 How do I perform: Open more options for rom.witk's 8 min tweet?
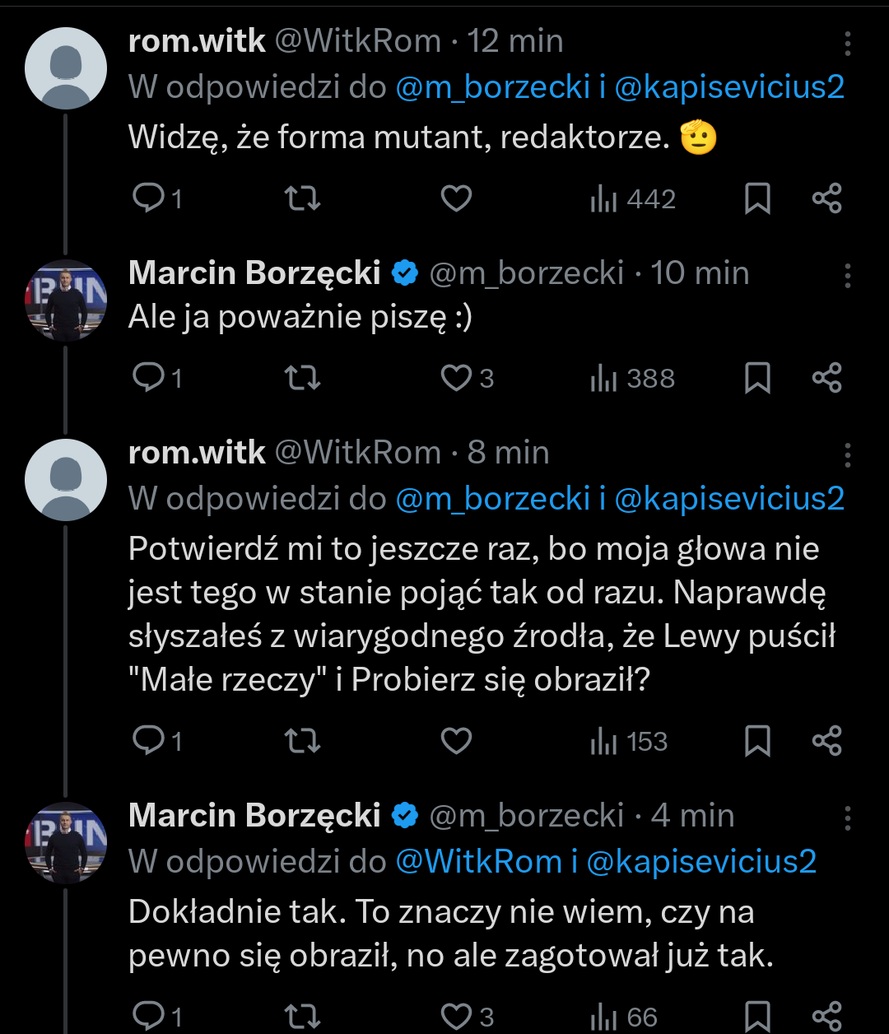click(847, 454)
